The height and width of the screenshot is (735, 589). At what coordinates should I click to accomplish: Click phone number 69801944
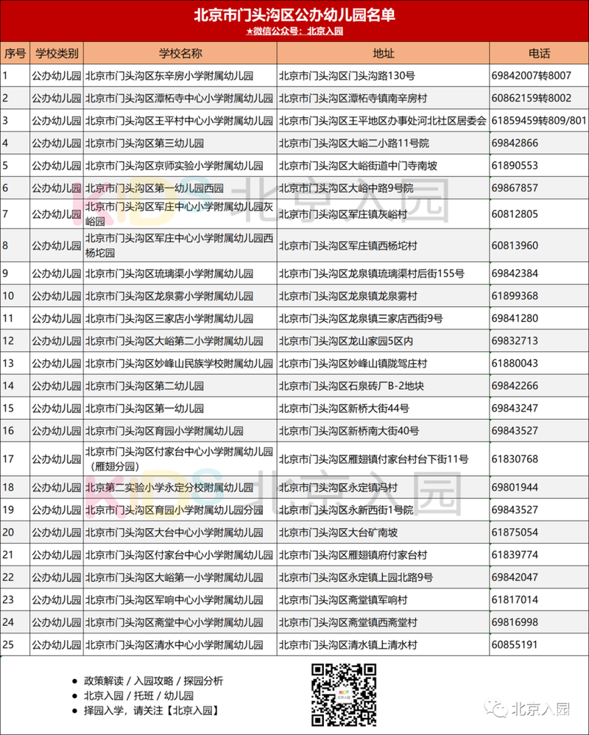(x=515, y=488)
